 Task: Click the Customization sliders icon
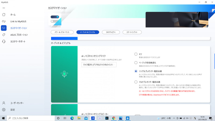coord(4,28)
